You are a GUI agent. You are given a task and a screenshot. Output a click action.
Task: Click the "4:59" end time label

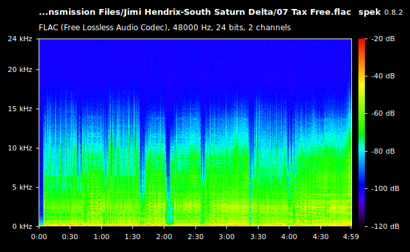(351, 237)
